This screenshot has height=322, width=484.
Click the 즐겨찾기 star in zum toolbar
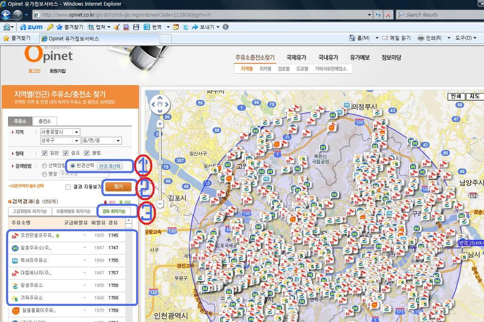tap(59, 27)
